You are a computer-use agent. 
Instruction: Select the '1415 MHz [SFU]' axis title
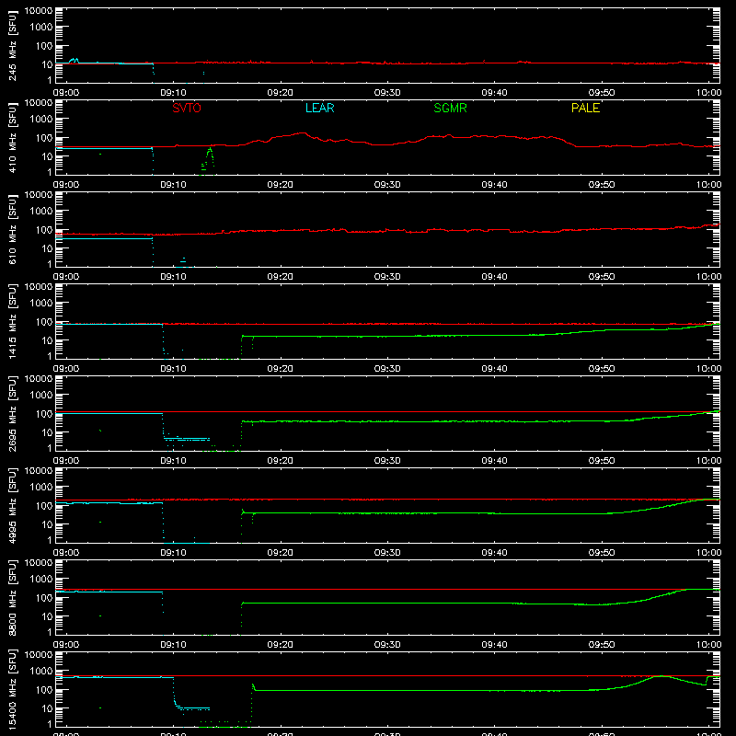tap(13, 321)
